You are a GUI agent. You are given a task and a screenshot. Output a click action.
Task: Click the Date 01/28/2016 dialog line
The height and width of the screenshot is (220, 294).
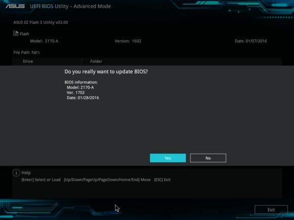[83, 98]
